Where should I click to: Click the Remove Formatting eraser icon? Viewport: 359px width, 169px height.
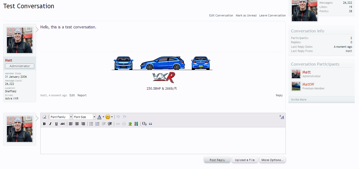(44, 117)
